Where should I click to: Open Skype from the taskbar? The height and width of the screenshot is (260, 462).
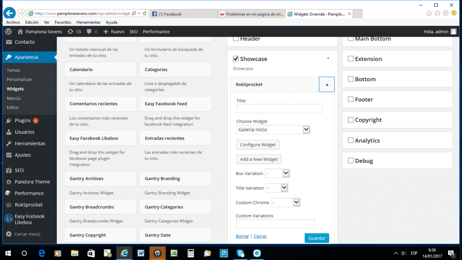[240, 253]
